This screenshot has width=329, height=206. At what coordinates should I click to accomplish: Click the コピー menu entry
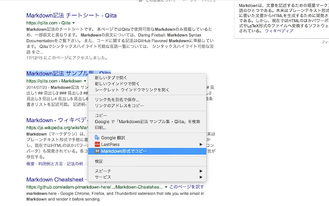tap(147, 115)
